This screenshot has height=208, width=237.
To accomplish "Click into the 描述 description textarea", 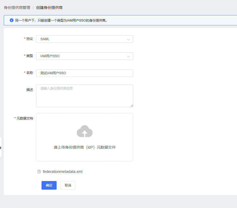I will [84, 96].
